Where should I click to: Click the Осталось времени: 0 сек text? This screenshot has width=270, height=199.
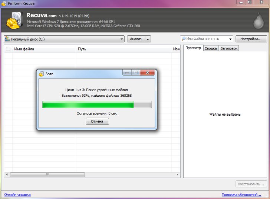(x=96, y=113)
